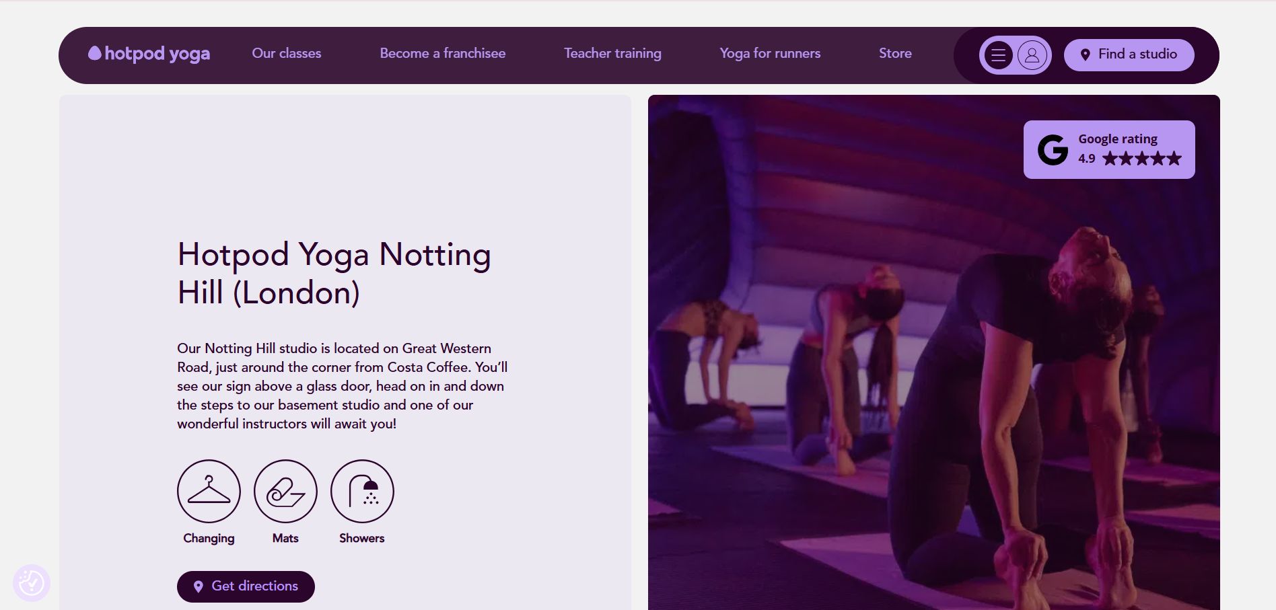Viewport: 1276px width, 610px height.
Task: Toggle between menu and account views
Action: click(1015, 54)
